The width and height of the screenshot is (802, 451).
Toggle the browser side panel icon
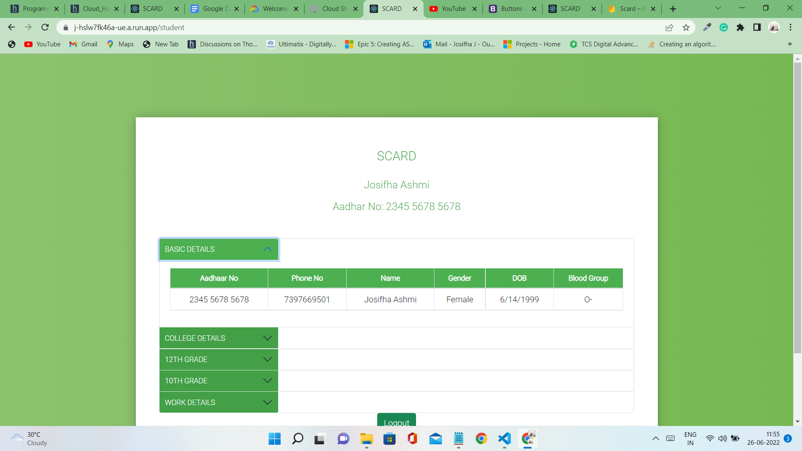click(757, 28)
